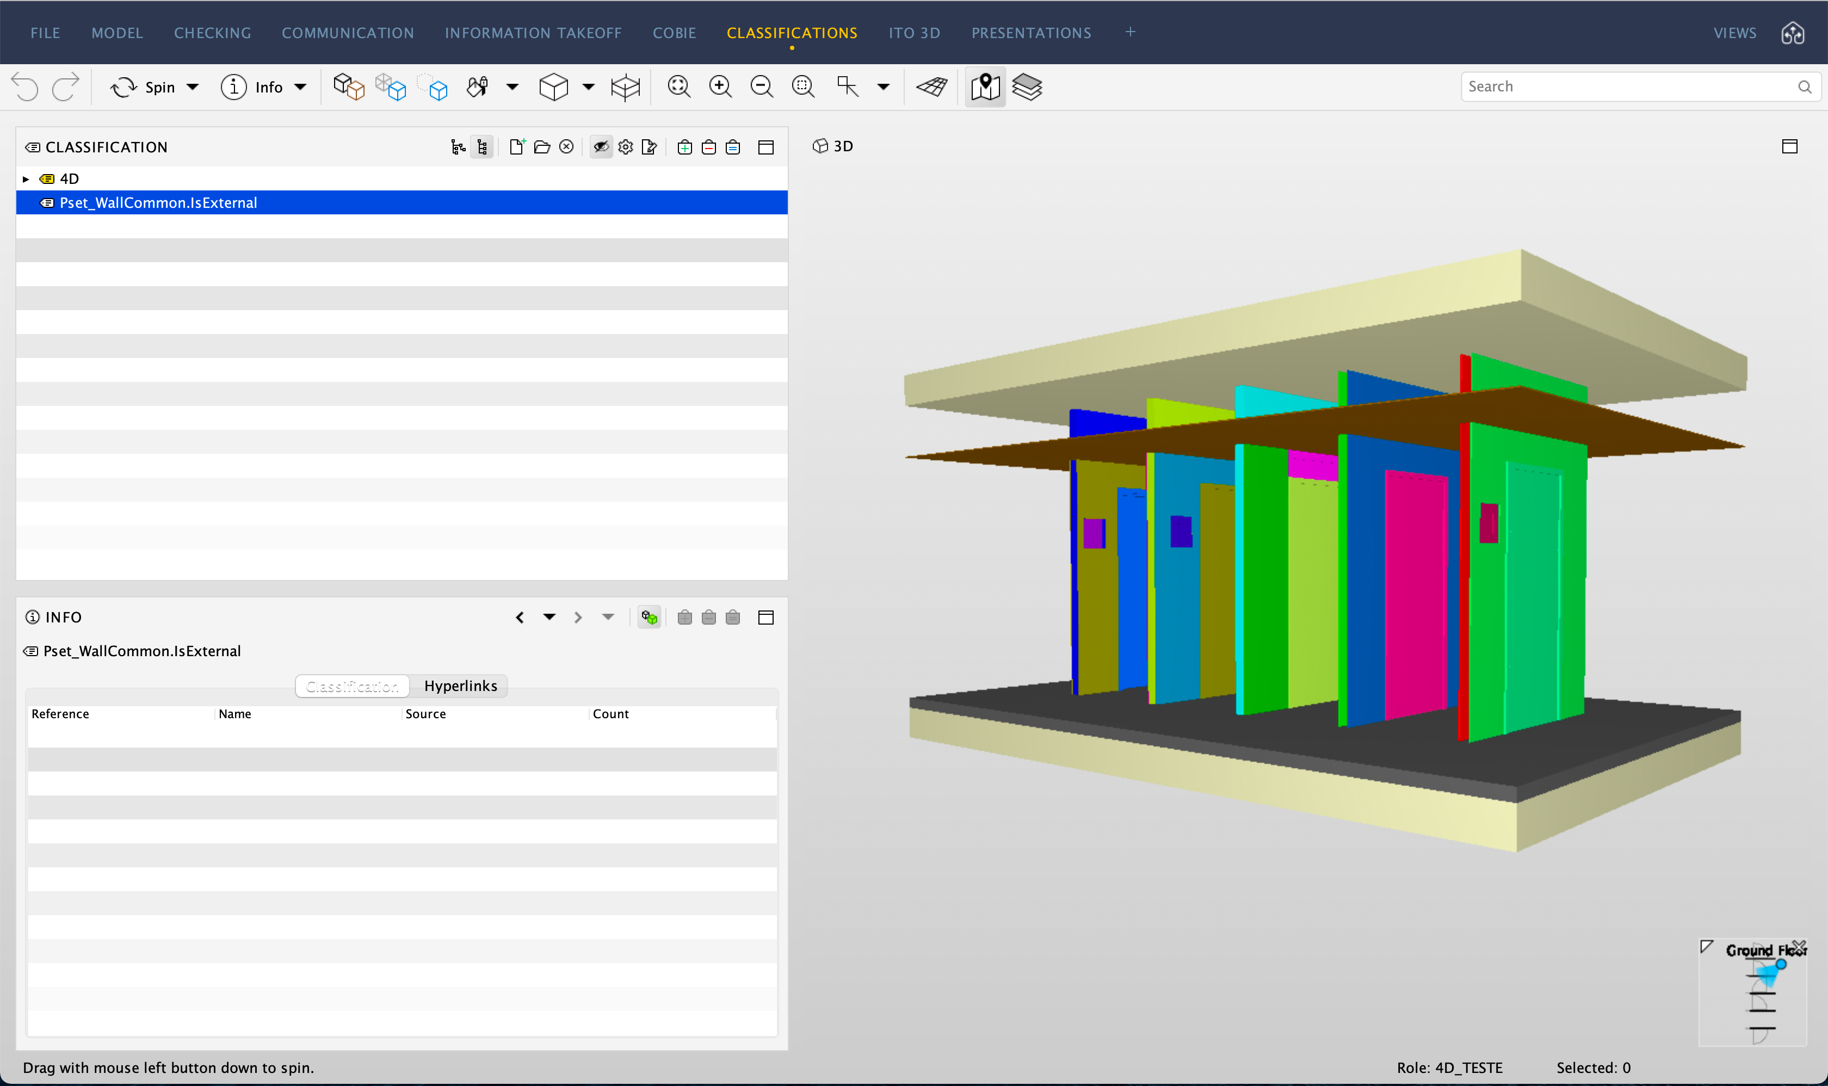Maximize the Info panel window icon

[x=765, y=618]
